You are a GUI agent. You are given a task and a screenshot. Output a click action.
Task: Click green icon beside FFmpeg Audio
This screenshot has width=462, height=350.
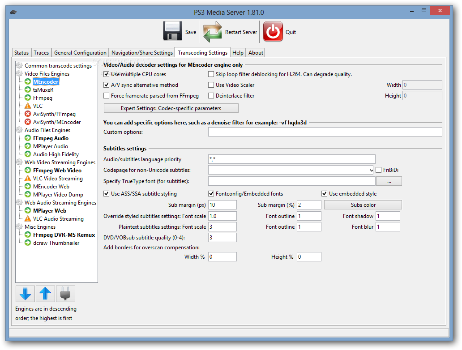(28, 138)
